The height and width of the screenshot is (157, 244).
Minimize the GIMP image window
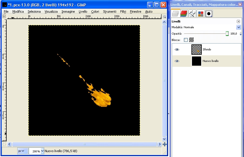point(150,5)
